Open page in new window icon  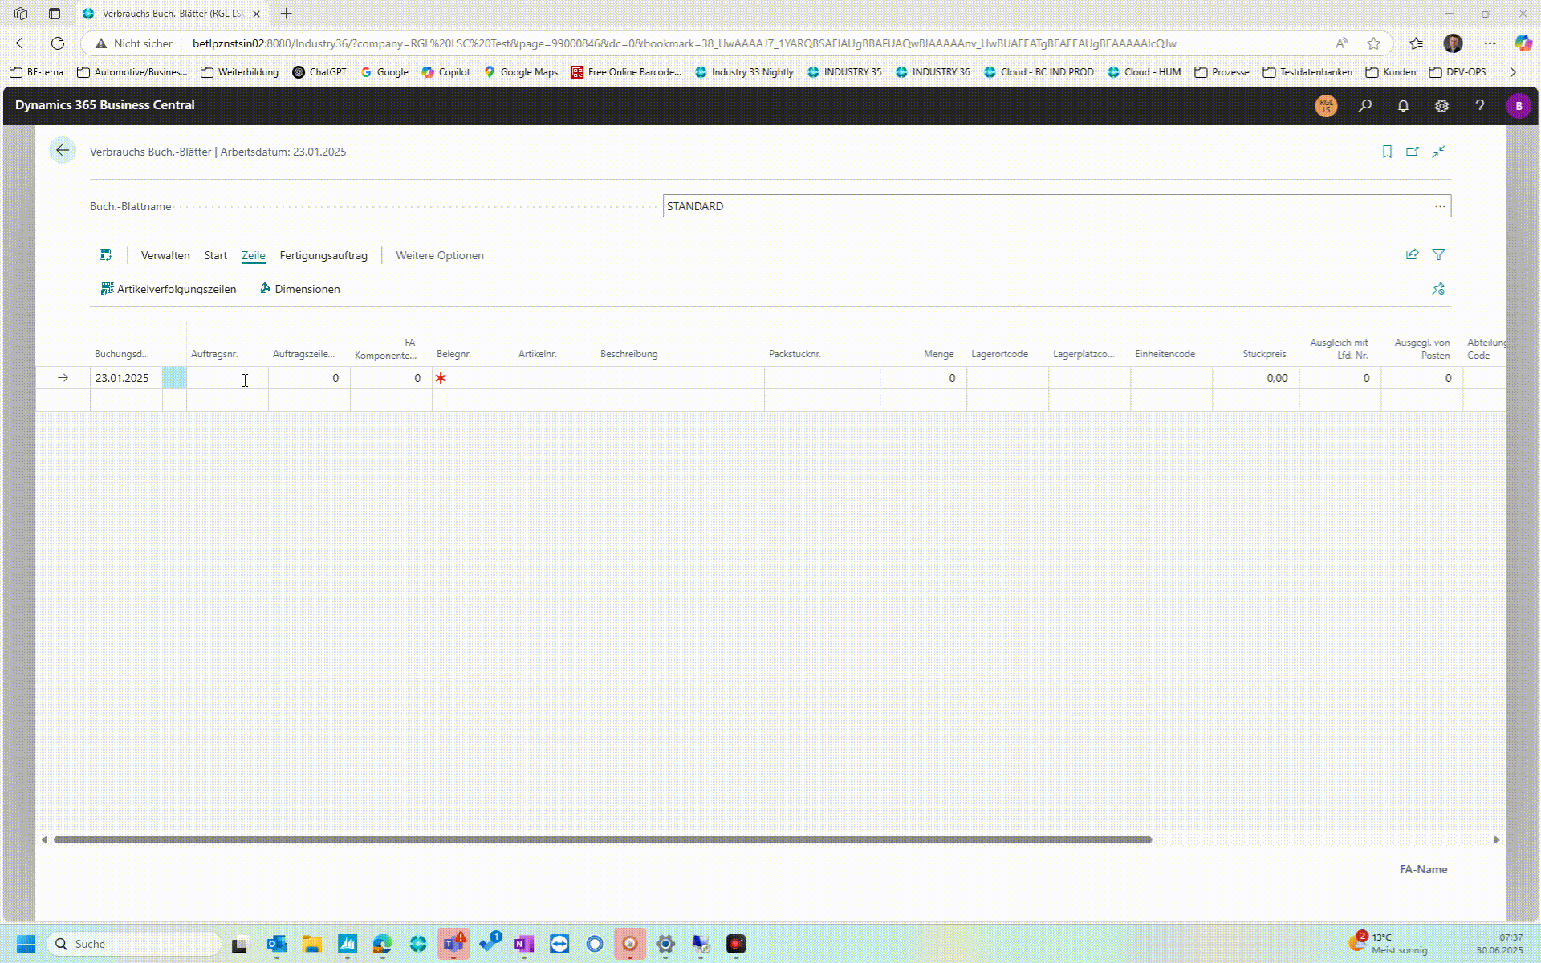[1413, 152]
